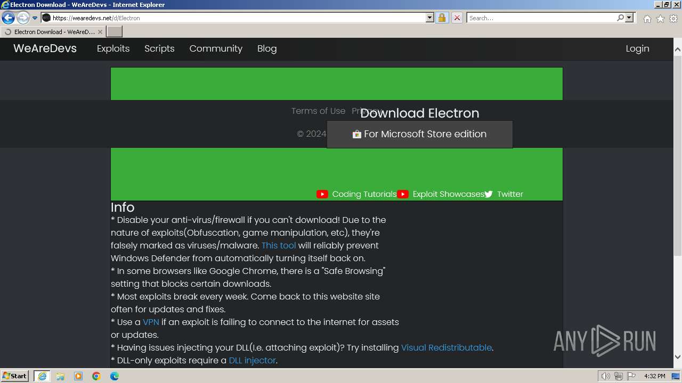Click the browser Back arrow button
Image resolution: width=682 pixels, height=383 pixels.
click(8, 18)
